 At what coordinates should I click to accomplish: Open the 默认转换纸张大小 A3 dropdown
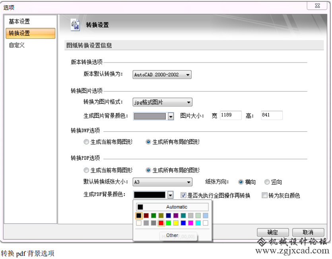point(162,182)
